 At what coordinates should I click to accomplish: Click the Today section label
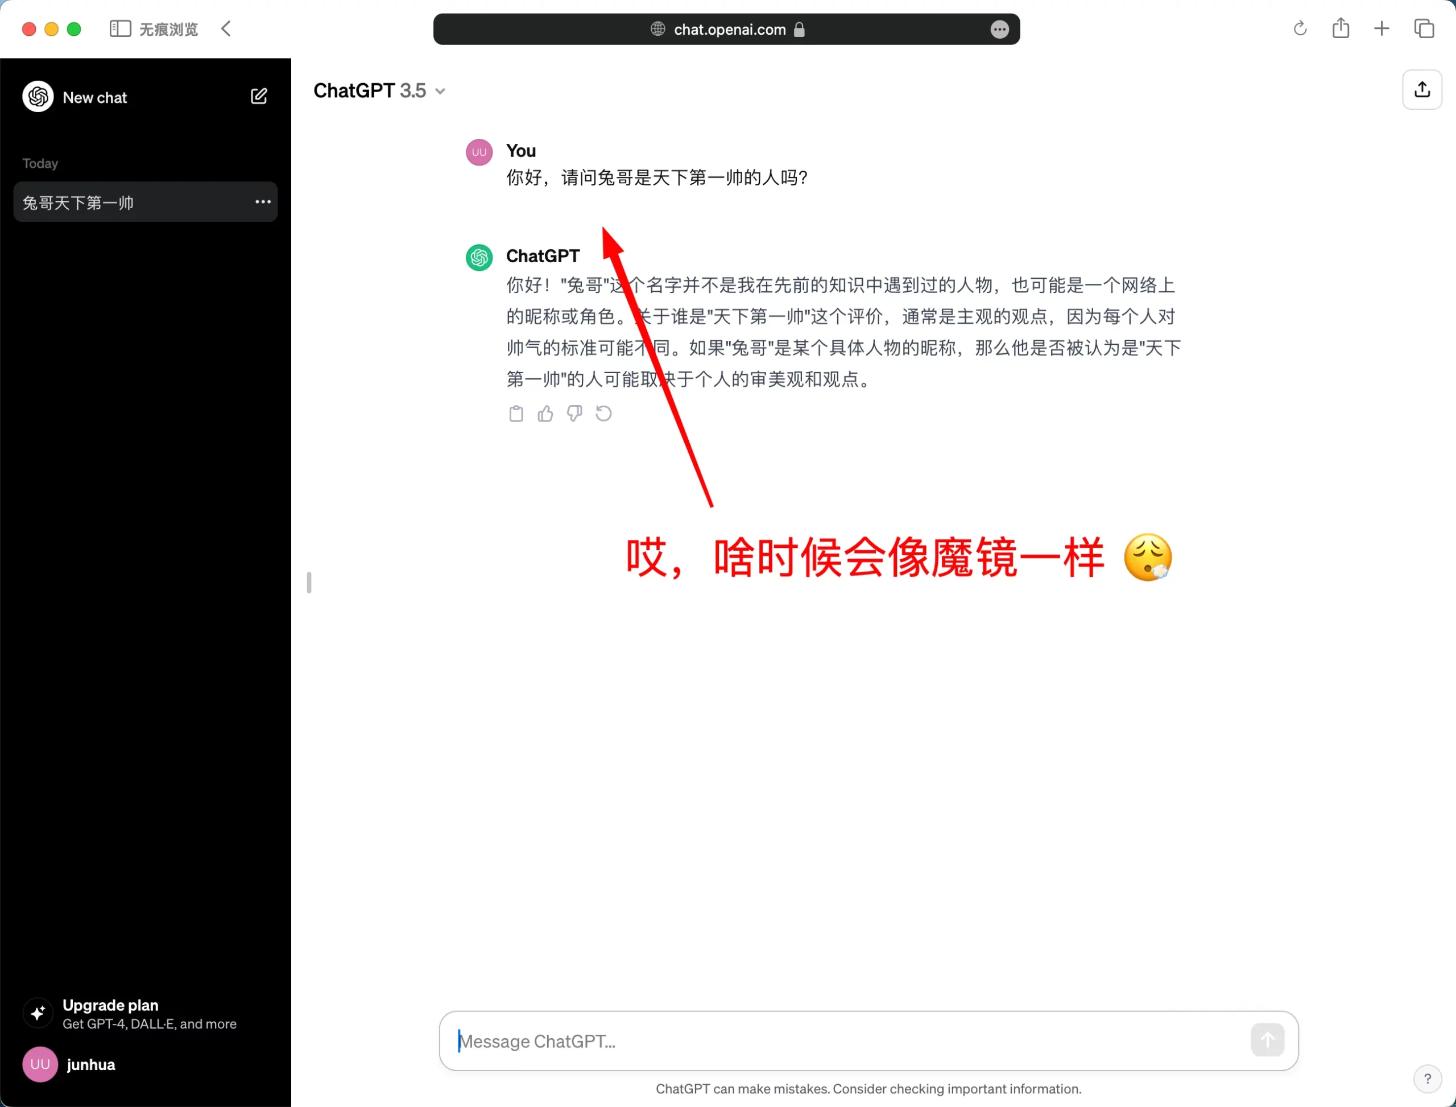click(40, 163)
